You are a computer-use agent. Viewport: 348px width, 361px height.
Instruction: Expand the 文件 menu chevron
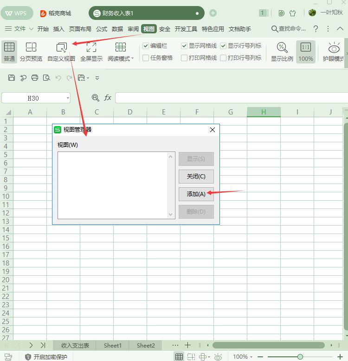point(31,29)
